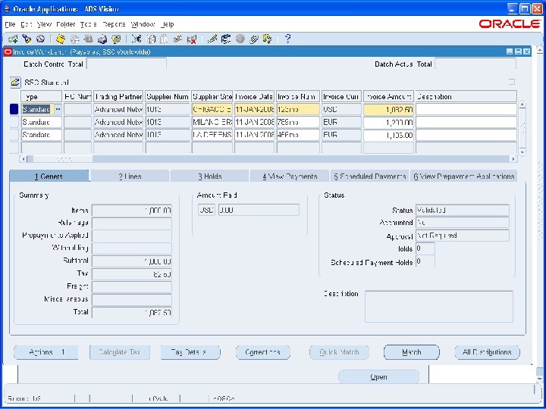
Task: Select the 1 General tab
Action: [49, 176]
